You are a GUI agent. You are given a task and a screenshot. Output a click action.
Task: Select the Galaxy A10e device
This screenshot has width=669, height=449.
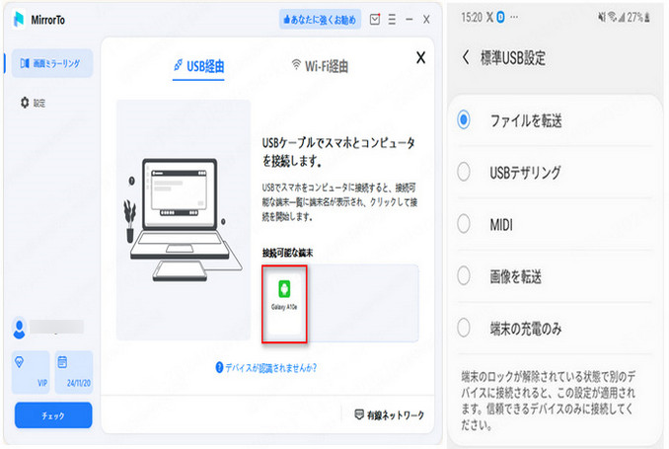[284, 304]
